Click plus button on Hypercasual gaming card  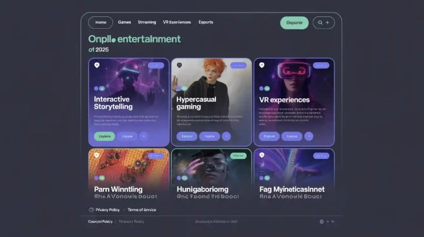coord(226,136)
